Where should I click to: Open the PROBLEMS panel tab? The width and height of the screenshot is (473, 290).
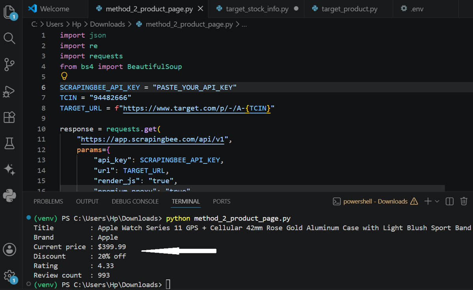point(48,201)
